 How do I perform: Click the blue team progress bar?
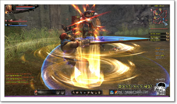[x=18, y=25]
